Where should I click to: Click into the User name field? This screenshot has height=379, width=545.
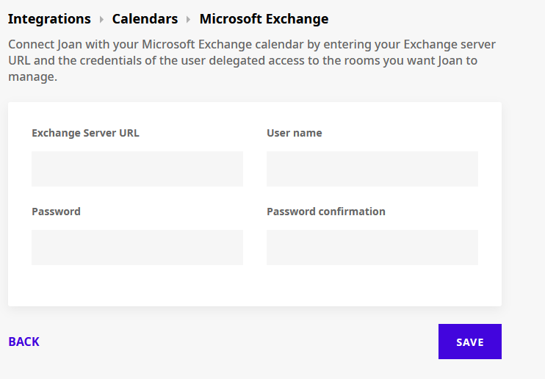(x=372, y=169)
